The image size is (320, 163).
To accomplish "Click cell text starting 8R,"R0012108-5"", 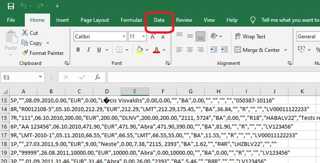I will (x=160, y=109).
